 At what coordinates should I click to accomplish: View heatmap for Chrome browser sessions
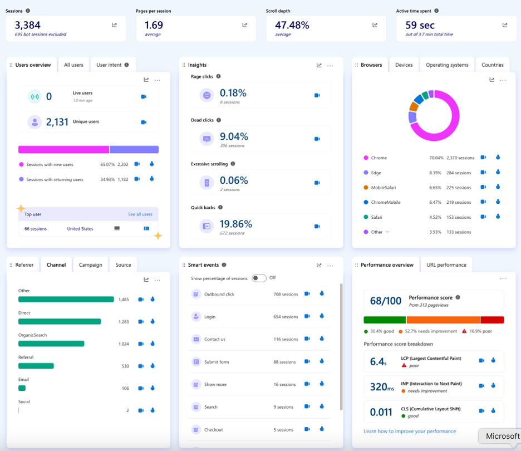click(x=498, y=158)
